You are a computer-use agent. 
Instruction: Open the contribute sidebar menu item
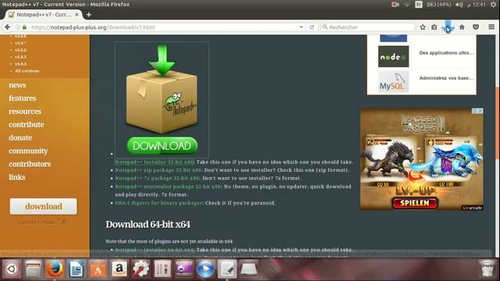click(x=26, y=125)
